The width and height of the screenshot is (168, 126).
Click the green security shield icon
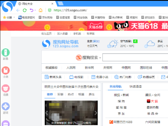pos(49,10)
